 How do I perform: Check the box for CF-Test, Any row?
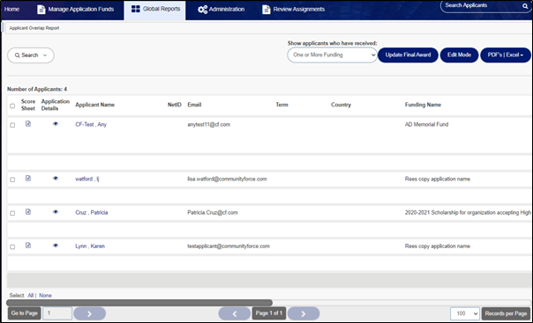tap(12, 125)
